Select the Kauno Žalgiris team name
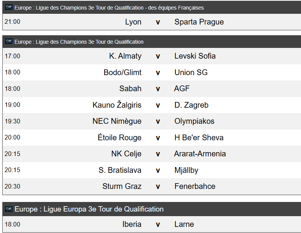 (117, 105)
